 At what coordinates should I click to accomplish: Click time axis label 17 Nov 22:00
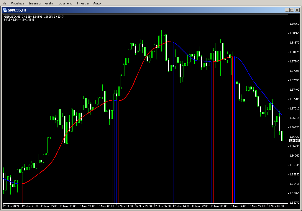[200, 206]
